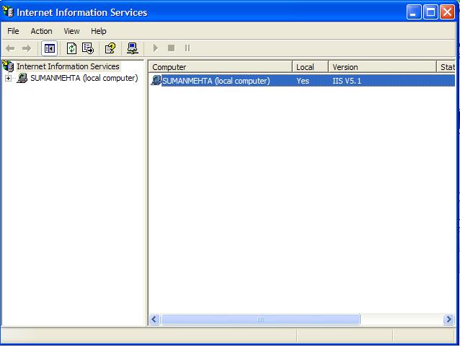Image resolution: width=460 pixels, height=347 pixels.
Task: Click the horizontal scrollbar right arrow
Action: tap(448, 319)
